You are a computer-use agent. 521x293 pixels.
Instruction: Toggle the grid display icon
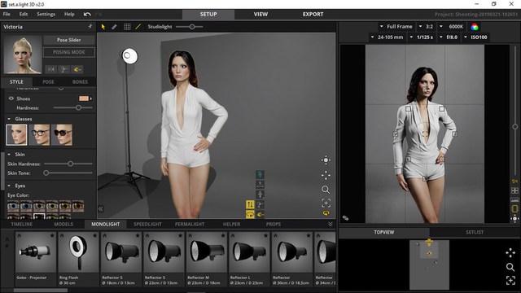click(x=127, y=27)
